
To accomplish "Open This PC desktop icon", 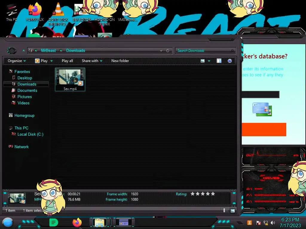I will click(12, 12).
